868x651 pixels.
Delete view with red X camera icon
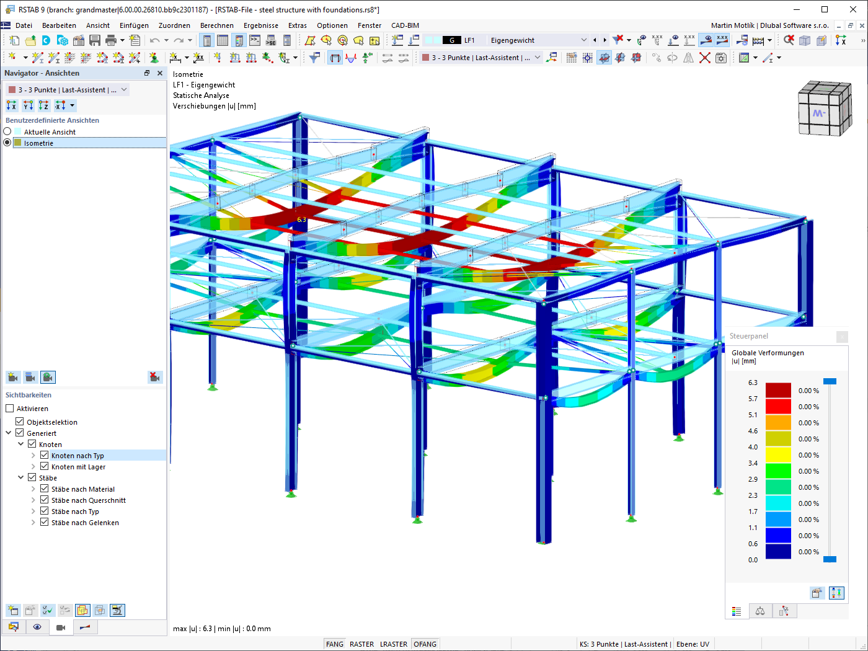coord(155,377)
